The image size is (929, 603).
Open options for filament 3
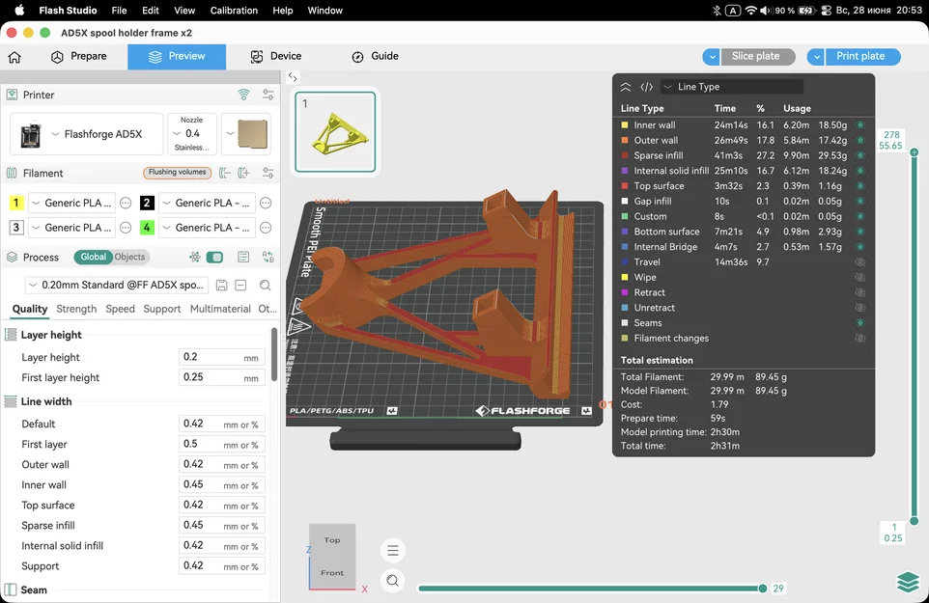click(126, 228)
